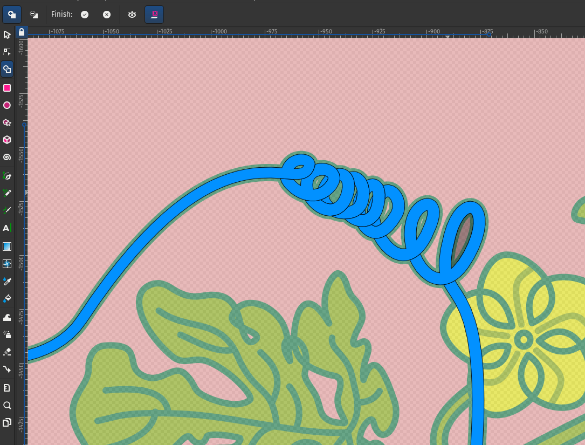Accept shape builder result with checkmark
This screenshot has height=445, width=585.
click(85, 15)
